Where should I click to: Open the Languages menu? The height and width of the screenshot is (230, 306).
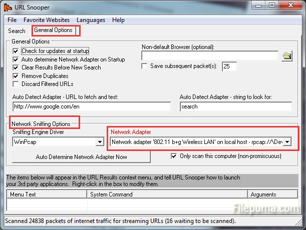pos(91,20)
